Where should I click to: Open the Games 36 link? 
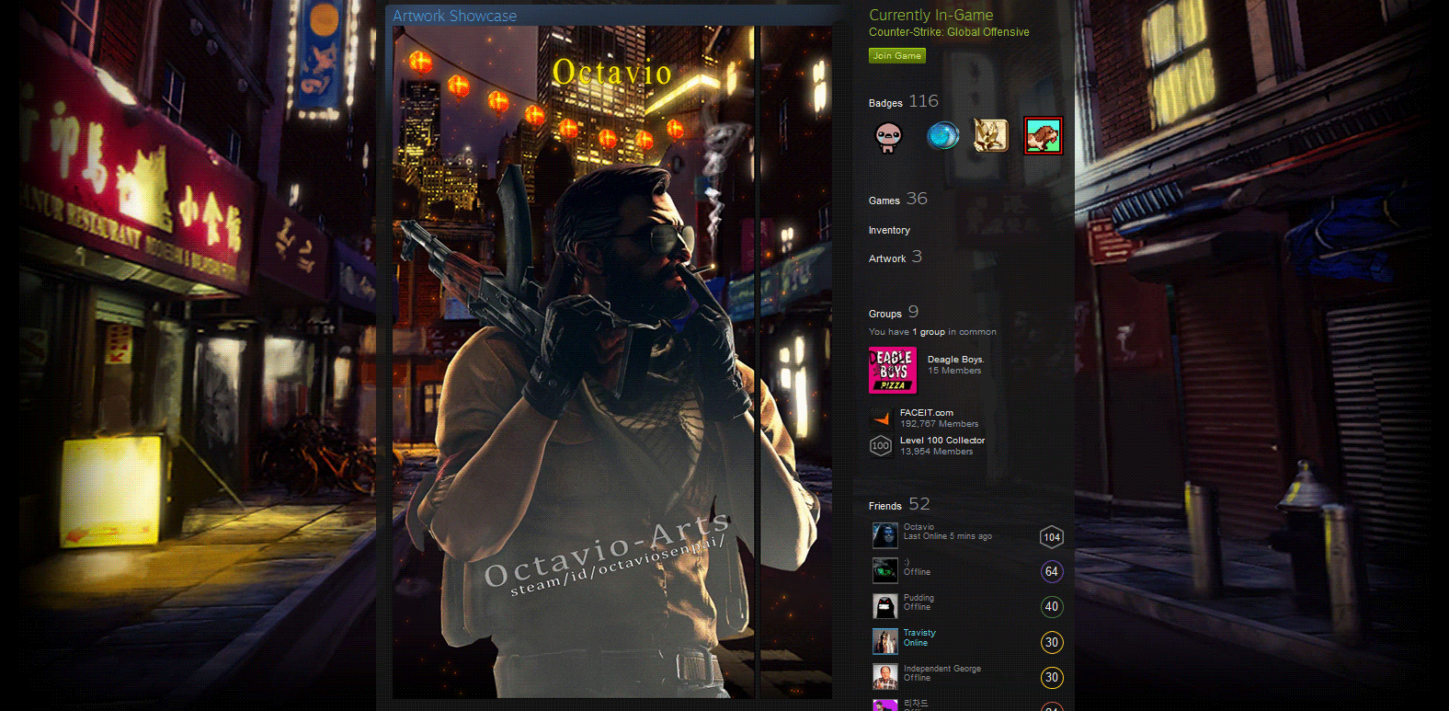tap(897, 199)
